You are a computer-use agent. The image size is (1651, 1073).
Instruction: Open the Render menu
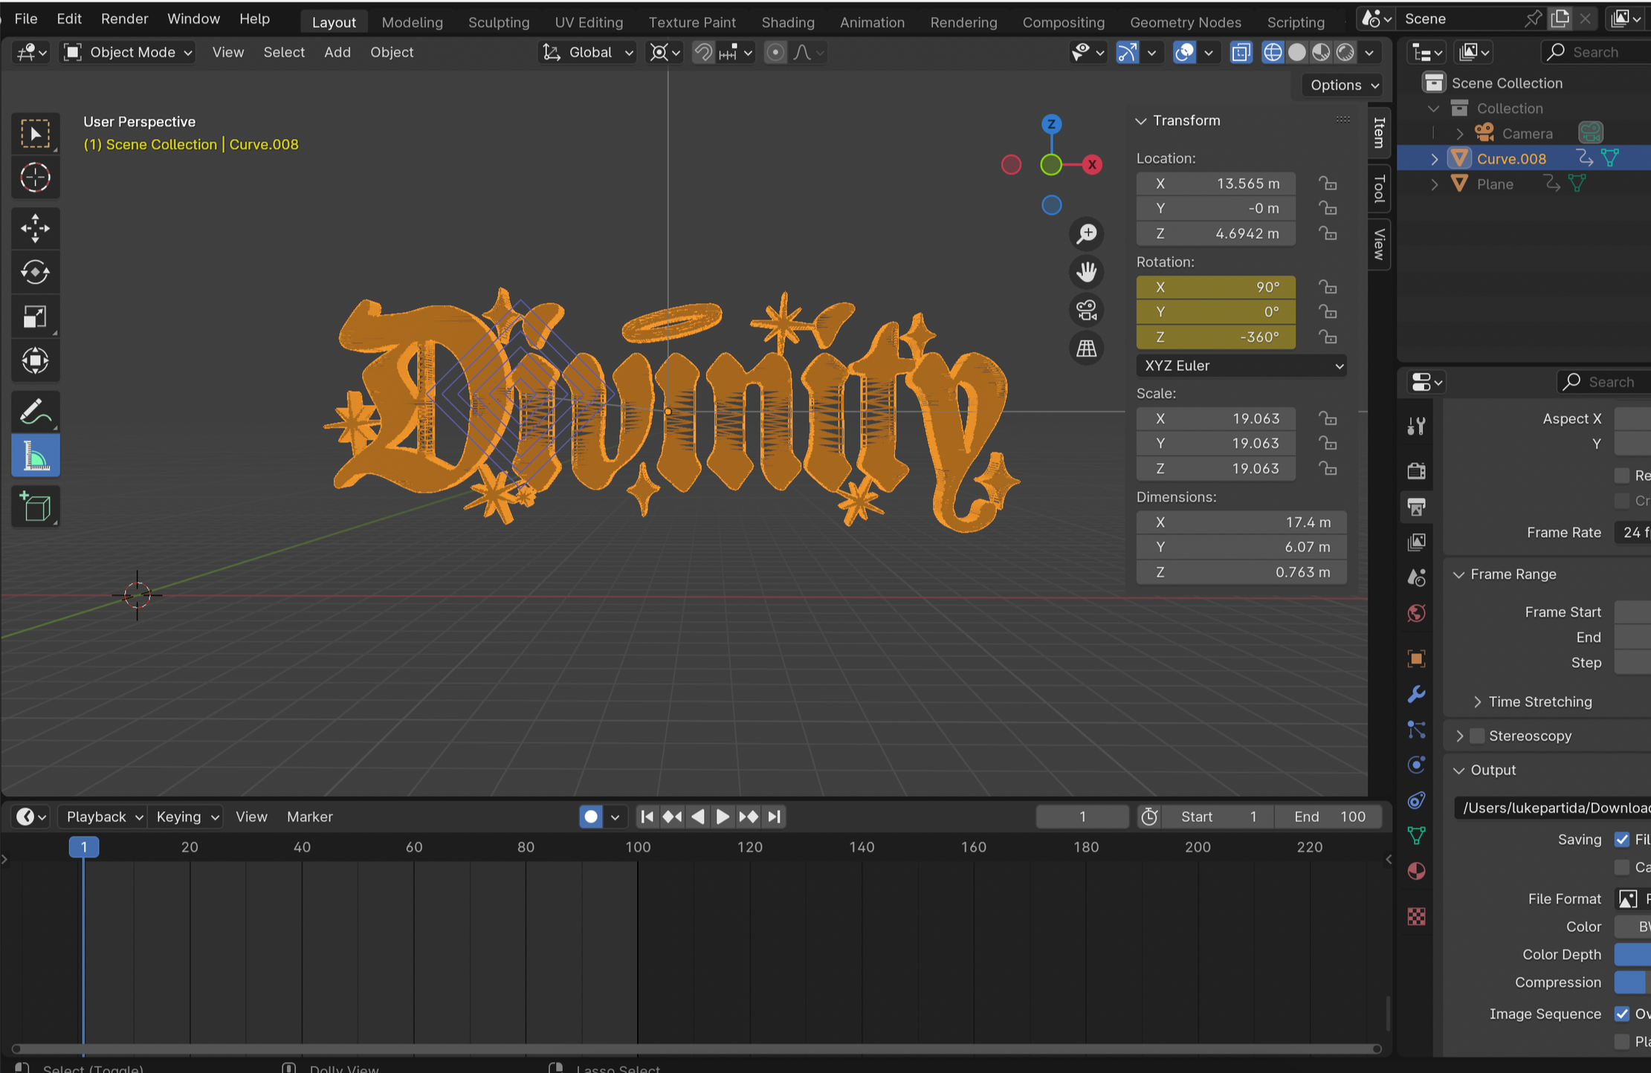[x=124, y=19]
